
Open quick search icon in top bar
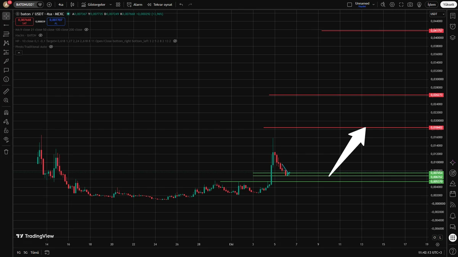[x=383, y=5]
